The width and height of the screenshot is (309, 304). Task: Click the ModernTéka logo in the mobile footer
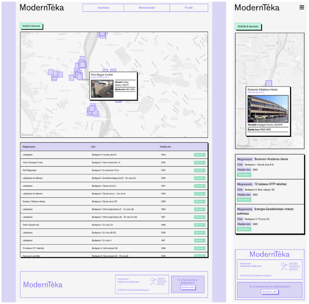tap(270, 254)
